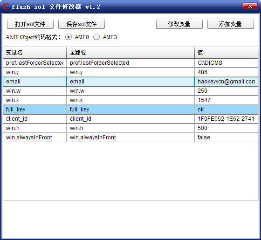The image size is (261, 240).
Task: Select the AMF3 encoding radio button
Action: click(x=96, y=37)
